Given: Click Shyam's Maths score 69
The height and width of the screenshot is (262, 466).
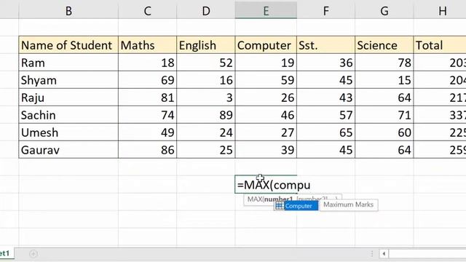Looking at the screenshot, I should [x=147, y=80].
